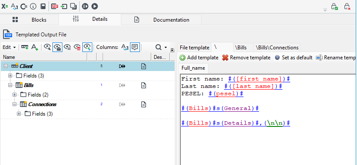Click the run-with-lines circle icon
357x165 pixels.
[85, 6]
